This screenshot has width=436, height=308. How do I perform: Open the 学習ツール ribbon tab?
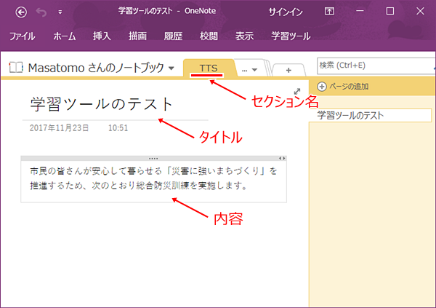[x=291, y=36]
